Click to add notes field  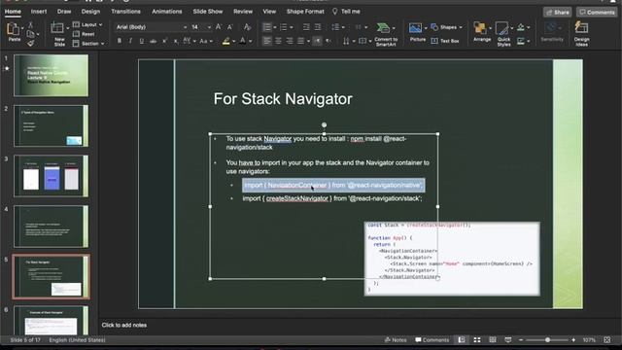(x=123, y=325)
